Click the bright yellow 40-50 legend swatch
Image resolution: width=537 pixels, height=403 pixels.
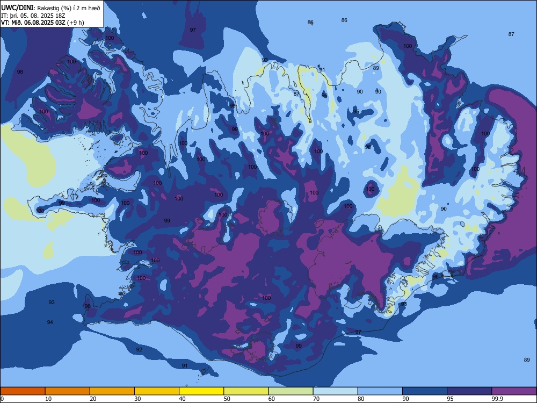[201, 391]
